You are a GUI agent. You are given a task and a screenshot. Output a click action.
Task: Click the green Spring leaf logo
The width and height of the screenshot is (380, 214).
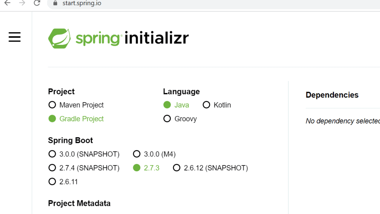tap(59, 38)
